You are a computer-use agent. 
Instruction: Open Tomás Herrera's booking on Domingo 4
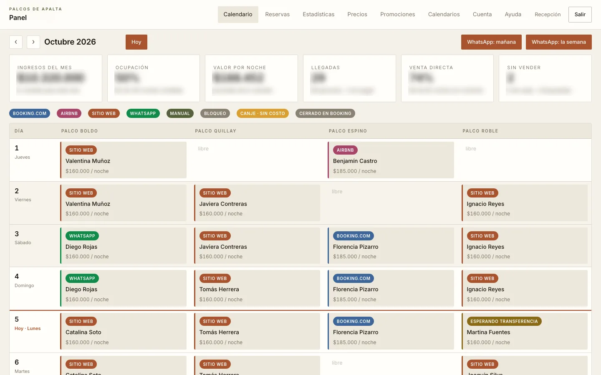[x=257, y=288]
